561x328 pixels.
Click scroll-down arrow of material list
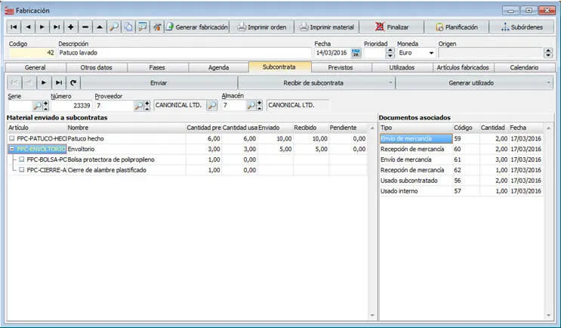pos(372,315)
